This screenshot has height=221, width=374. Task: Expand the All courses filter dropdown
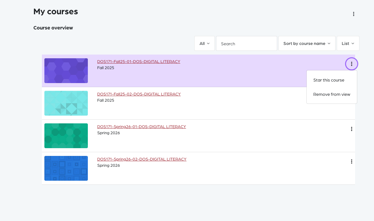(x=205, y=43)
